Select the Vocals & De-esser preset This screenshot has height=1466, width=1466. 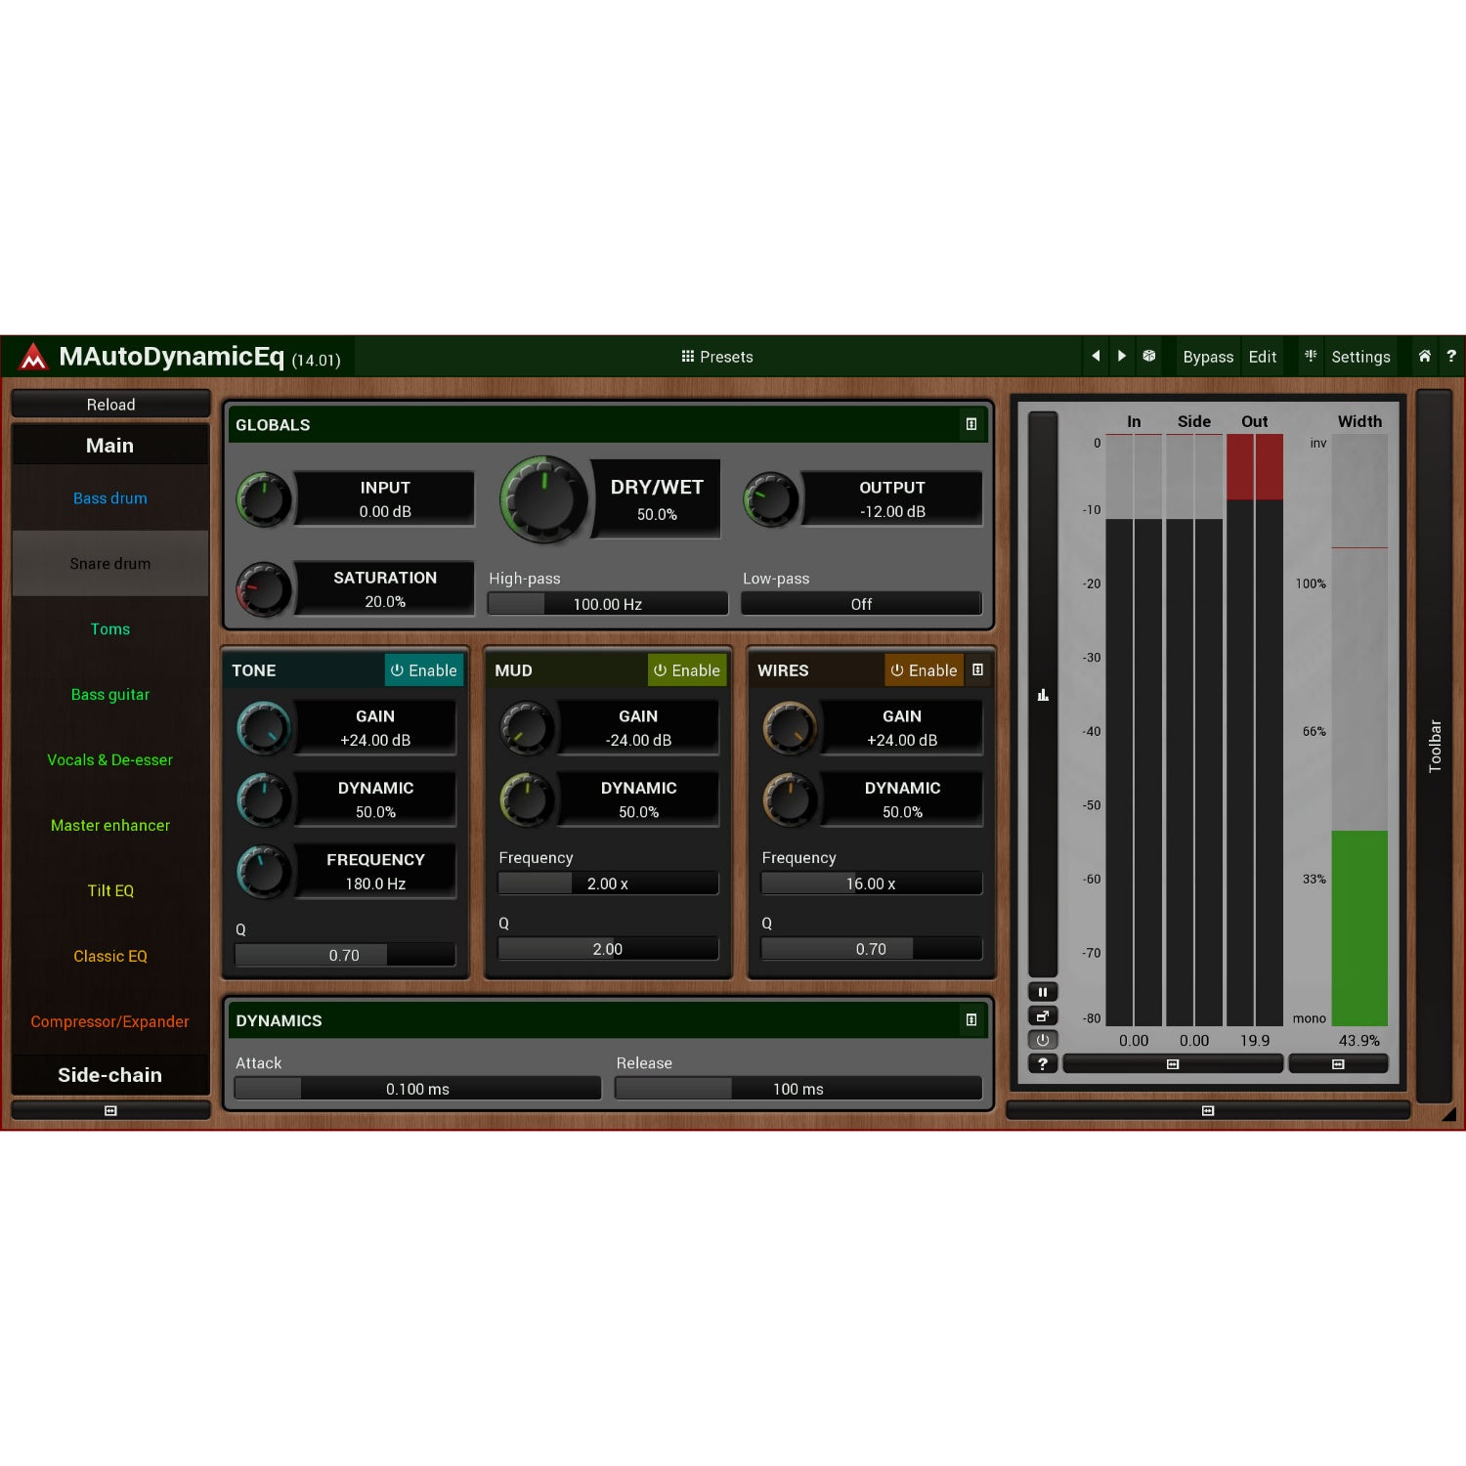click(110, 760)
